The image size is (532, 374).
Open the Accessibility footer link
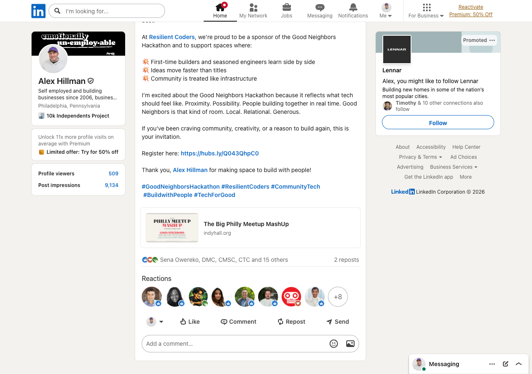431,147
